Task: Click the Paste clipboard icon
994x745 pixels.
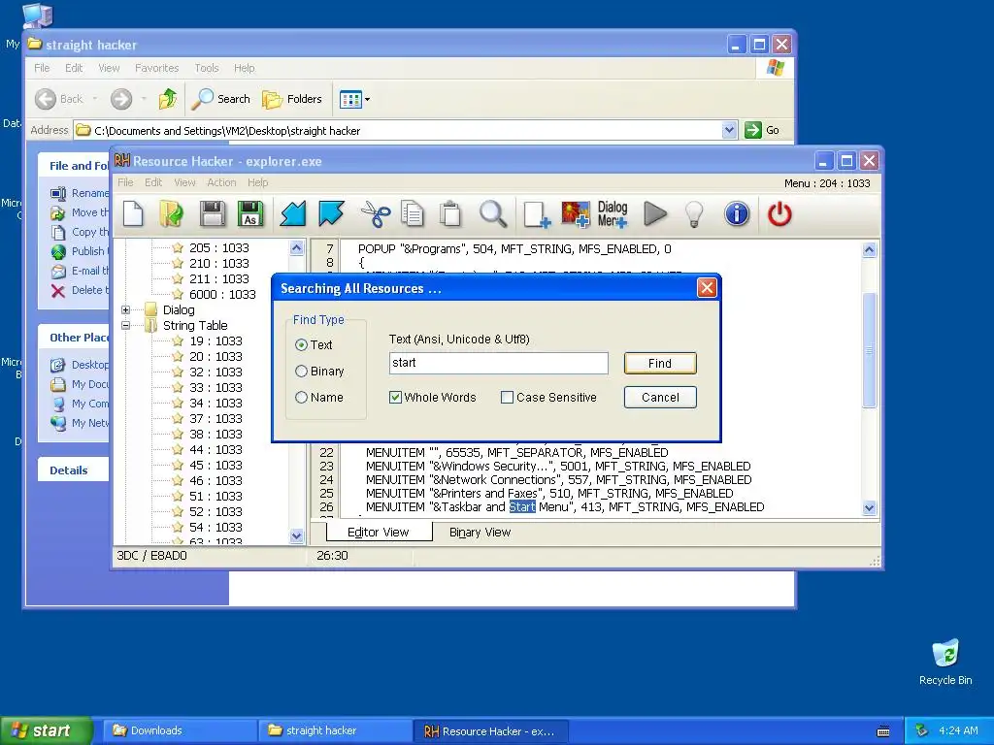Action: pos(450,213)
